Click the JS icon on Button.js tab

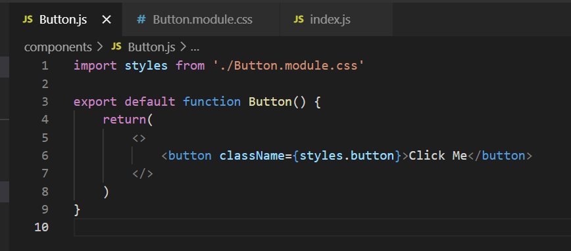28,19
